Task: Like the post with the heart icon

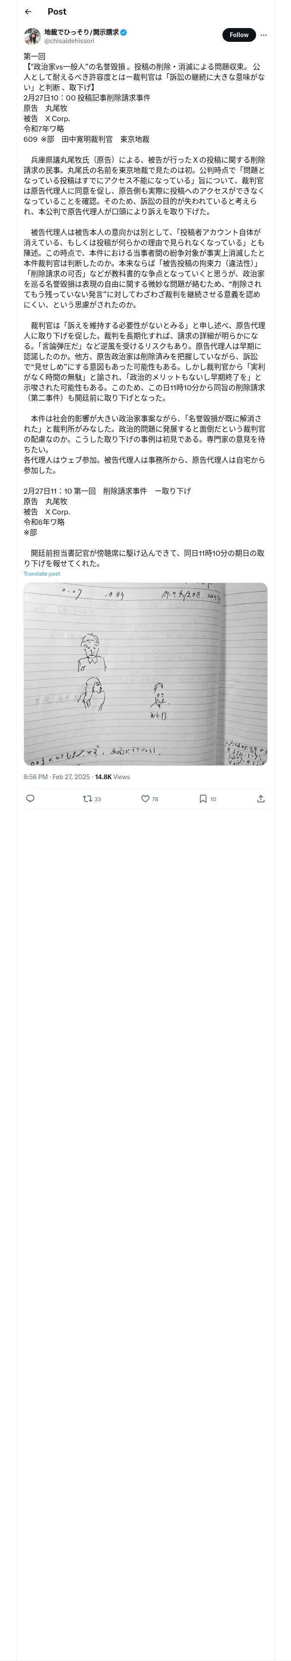Action: [145, 798]
